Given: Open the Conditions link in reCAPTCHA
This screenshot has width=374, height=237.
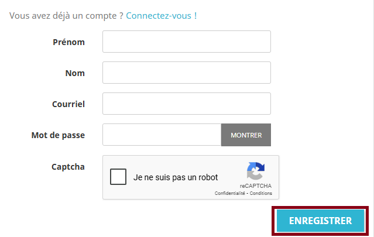Looking at the screenshot, I should (260, 193).
